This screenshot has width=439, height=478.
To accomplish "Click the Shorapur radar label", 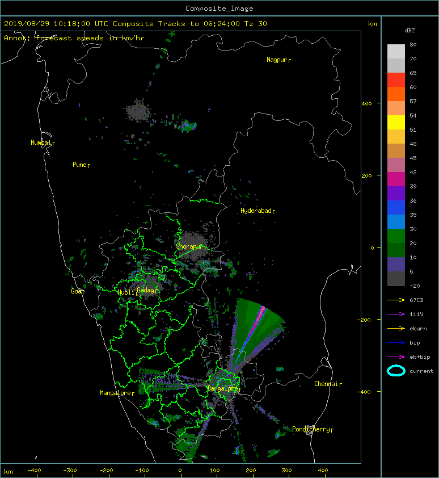I will [189, 246].
